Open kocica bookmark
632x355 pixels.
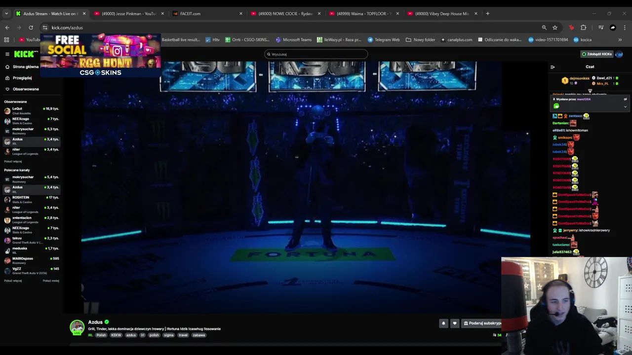click(583, 39)
